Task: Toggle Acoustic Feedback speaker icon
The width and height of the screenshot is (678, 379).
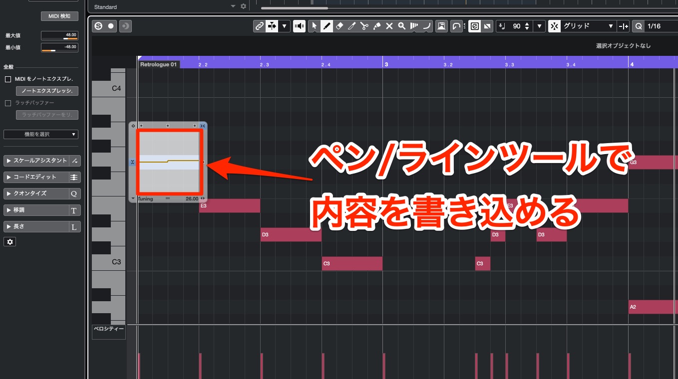Action: coord(299,26)
